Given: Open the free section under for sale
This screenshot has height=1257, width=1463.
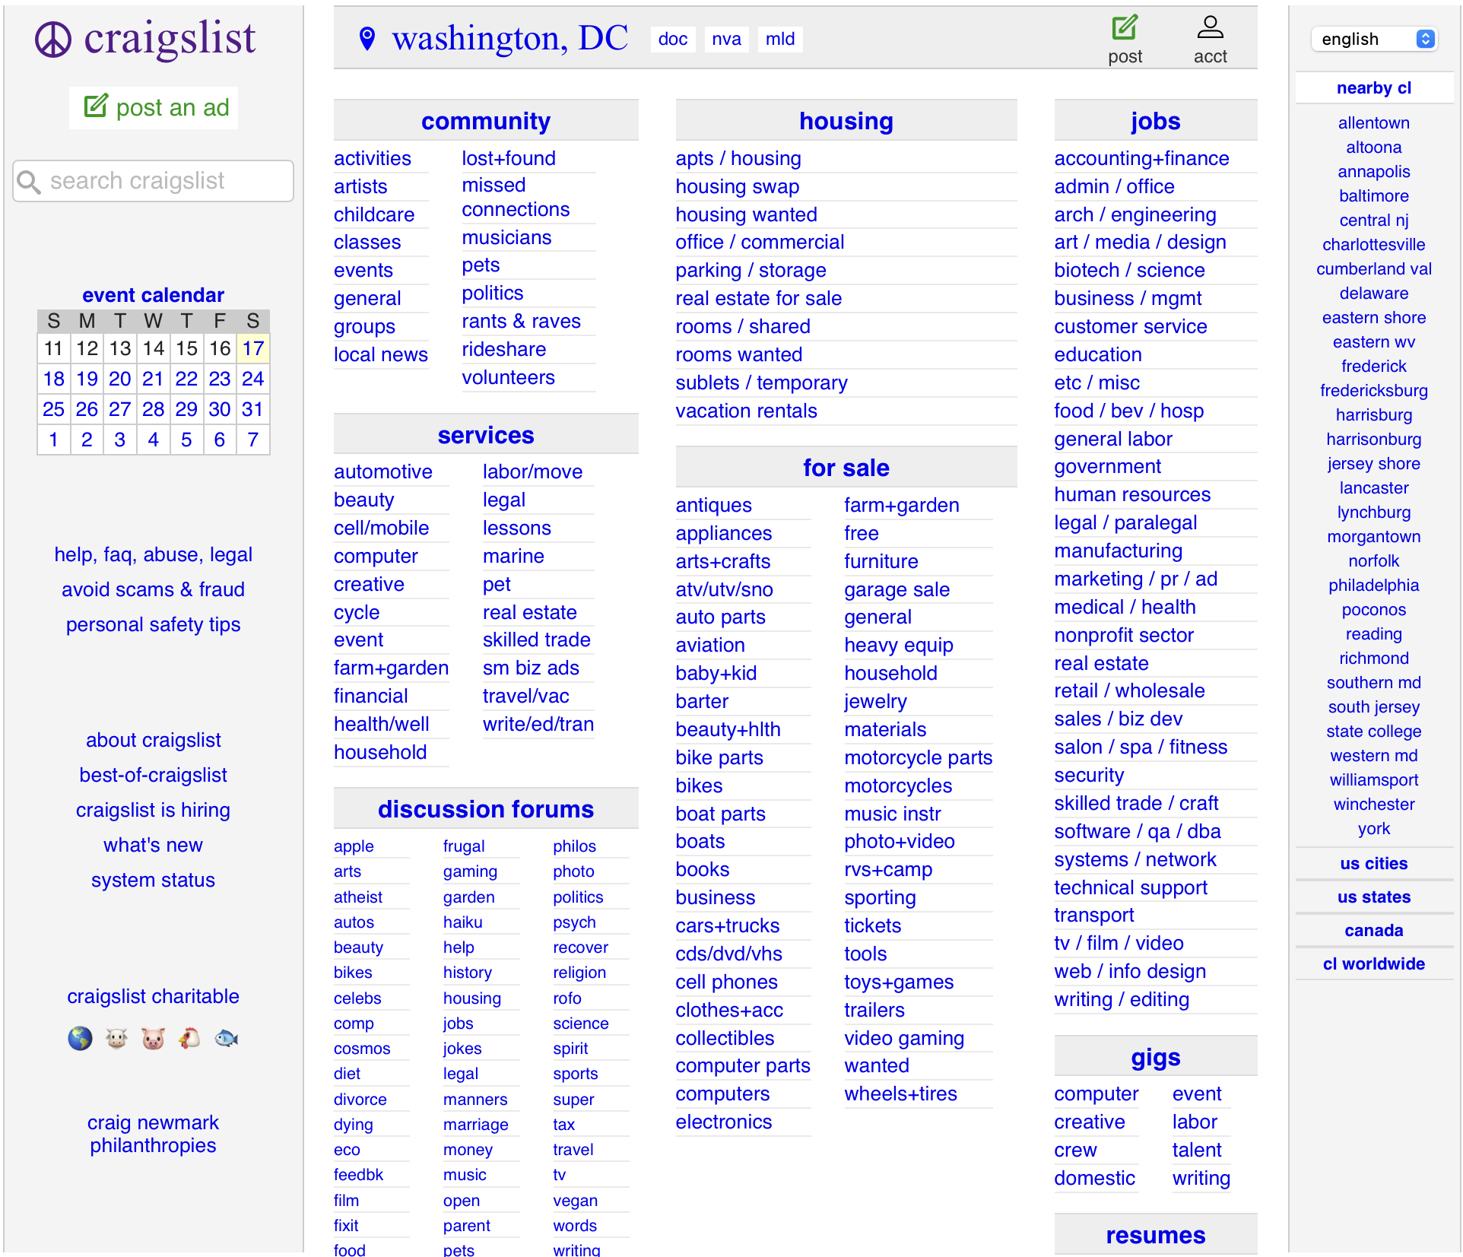Looking at the screenshot, I should click(861, 534).
